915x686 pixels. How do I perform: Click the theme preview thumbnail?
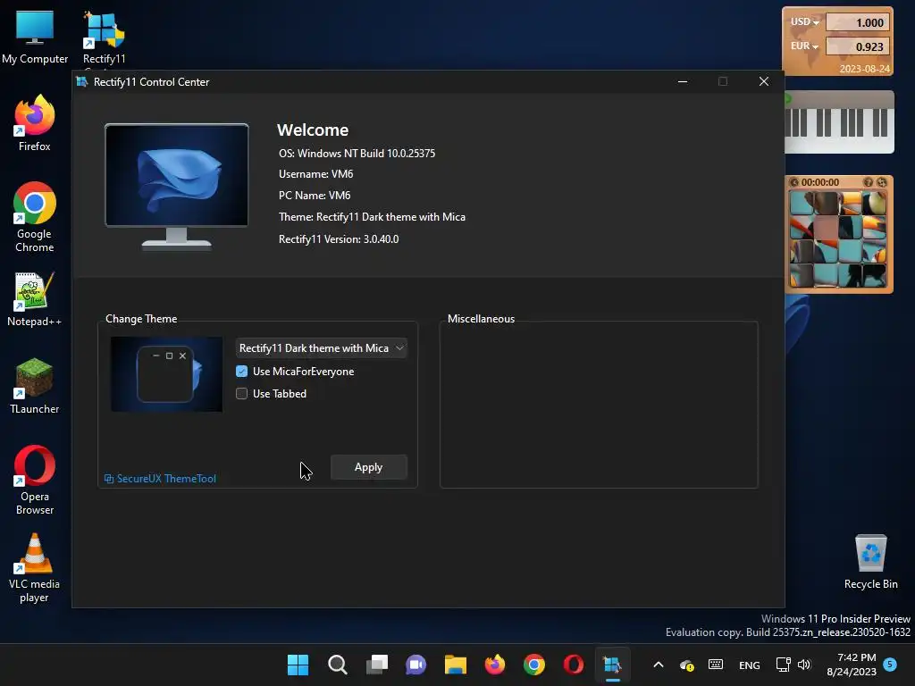[166, 374]
